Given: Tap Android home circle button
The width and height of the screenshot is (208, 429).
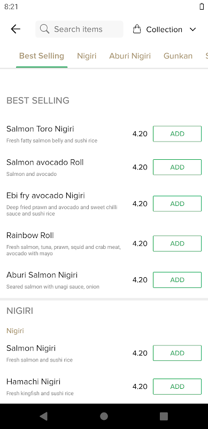Looking at the screenshot, I should 104,416.
